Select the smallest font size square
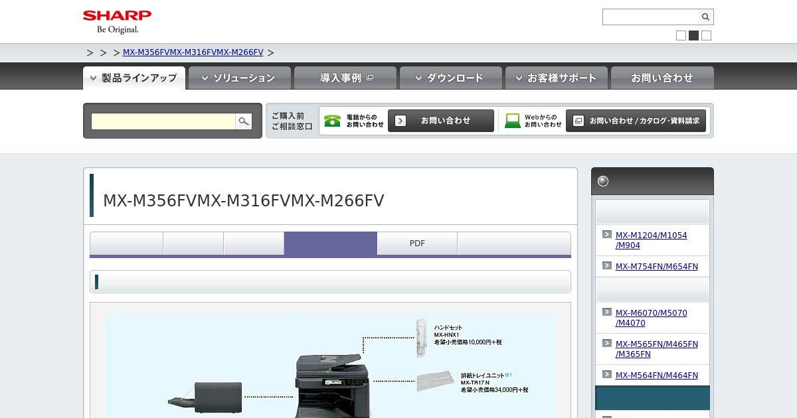797x418 pixels. pos(681,36)
